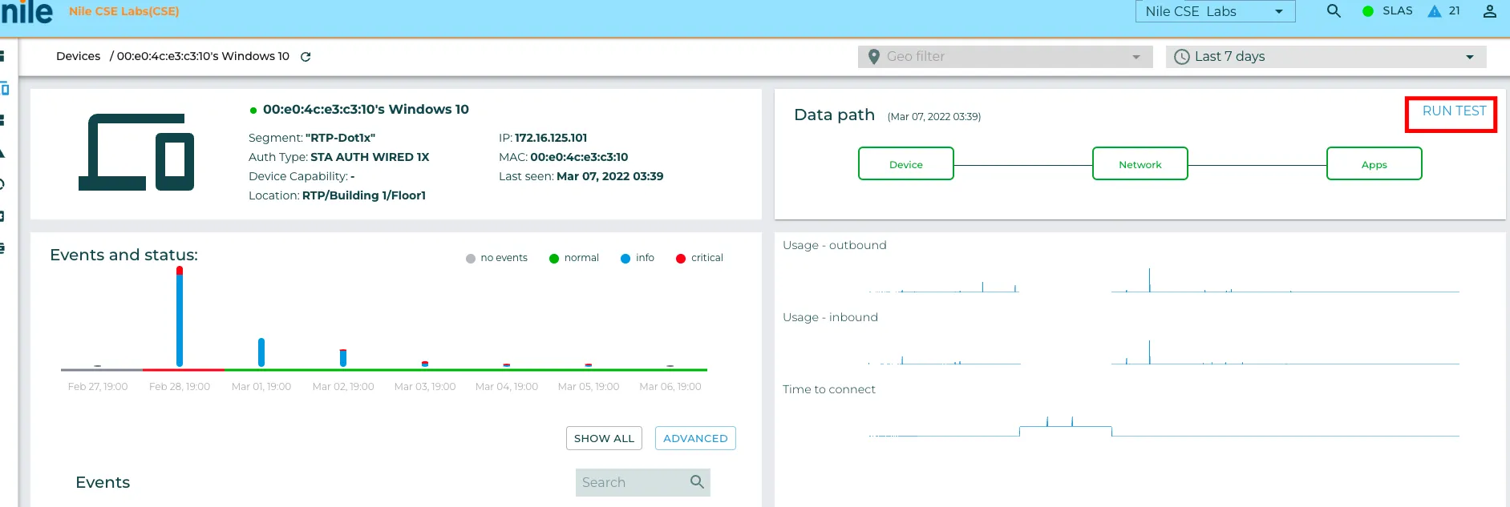Open the user account profile icon
The image size is (1510, 507).
1489,11
